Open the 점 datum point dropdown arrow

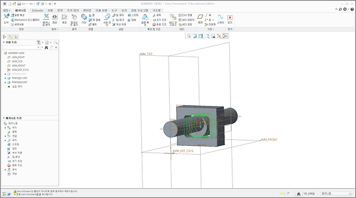[213, 20]
